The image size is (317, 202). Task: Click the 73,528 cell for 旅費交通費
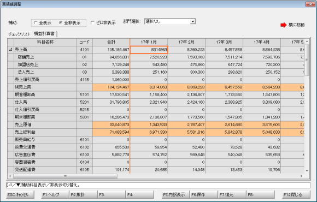click(224, 147)
